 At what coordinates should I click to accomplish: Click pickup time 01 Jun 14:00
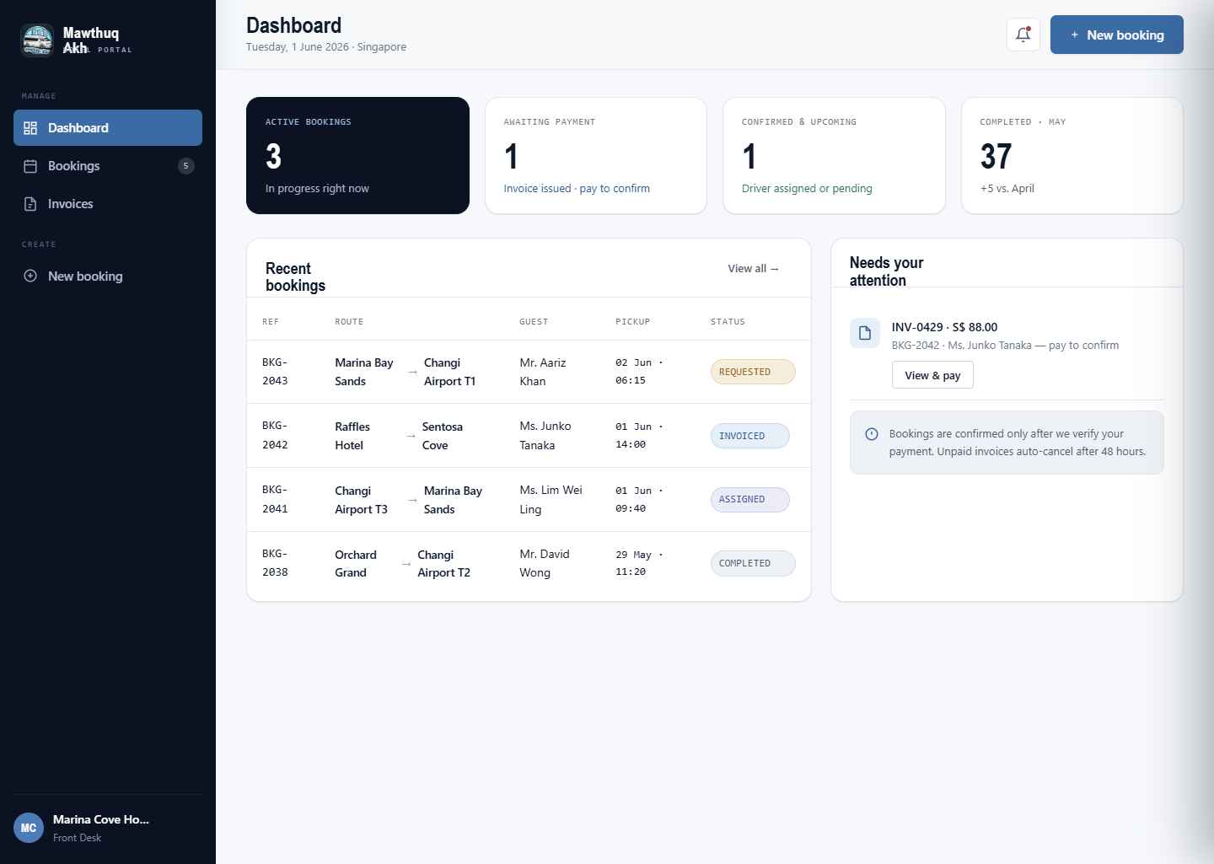click(639, 436)
